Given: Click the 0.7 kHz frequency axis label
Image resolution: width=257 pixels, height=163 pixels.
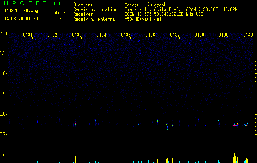Looking at the screenshot, I should tap(3, 134).
